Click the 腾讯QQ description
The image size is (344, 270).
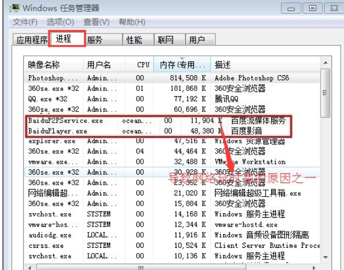(226, 99)
